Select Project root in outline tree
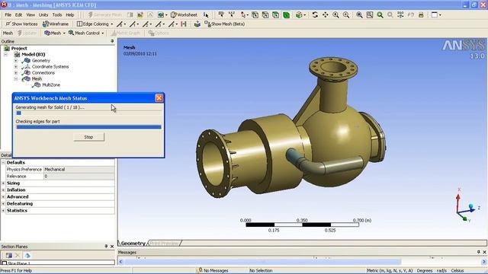Viewport: 488px width, 274px height. (x=19, y=48)
